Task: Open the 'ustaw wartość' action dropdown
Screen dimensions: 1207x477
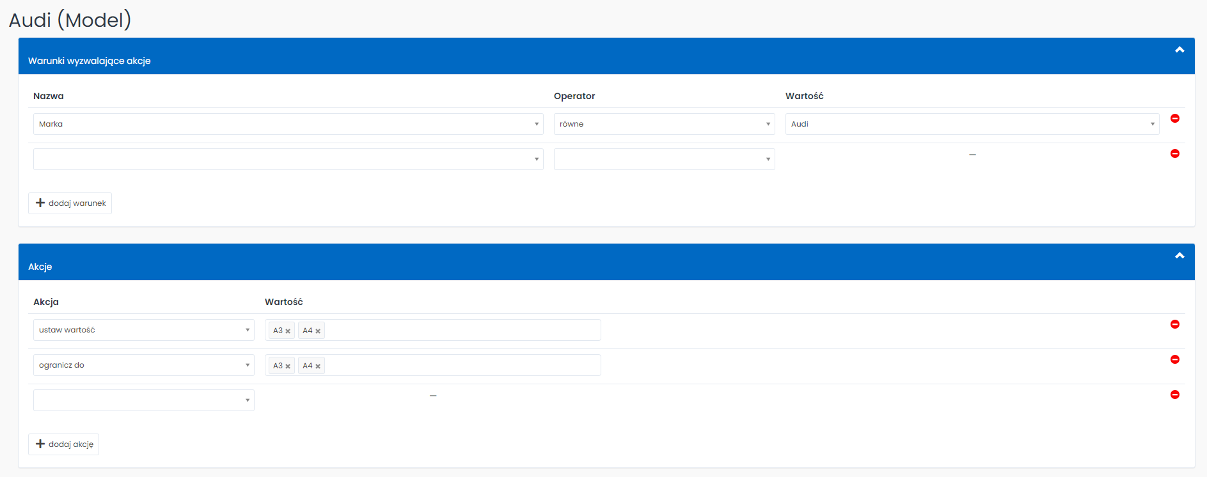Action: pos(144,330)
